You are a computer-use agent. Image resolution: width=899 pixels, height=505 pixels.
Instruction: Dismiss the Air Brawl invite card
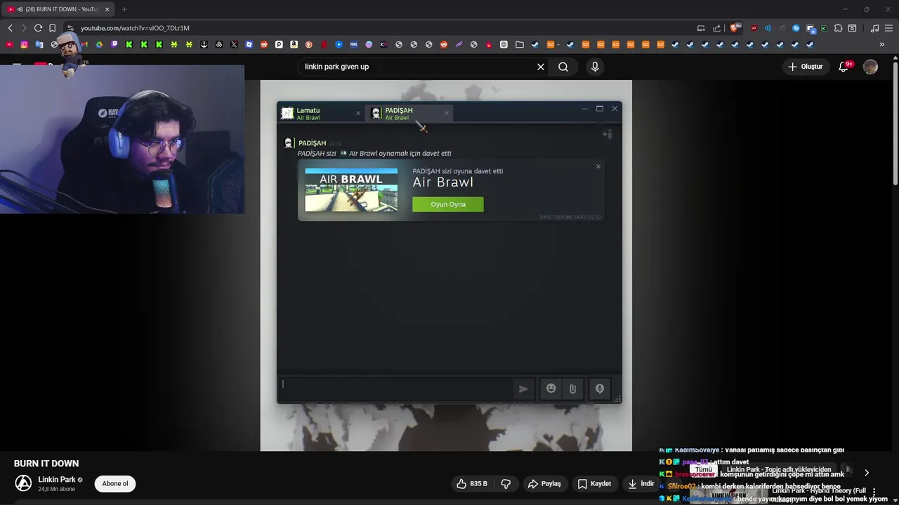coord(598,166)
